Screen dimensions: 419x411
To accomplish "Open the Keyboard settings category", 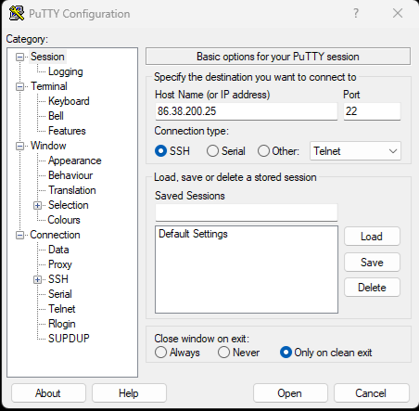I will point(69,101).
